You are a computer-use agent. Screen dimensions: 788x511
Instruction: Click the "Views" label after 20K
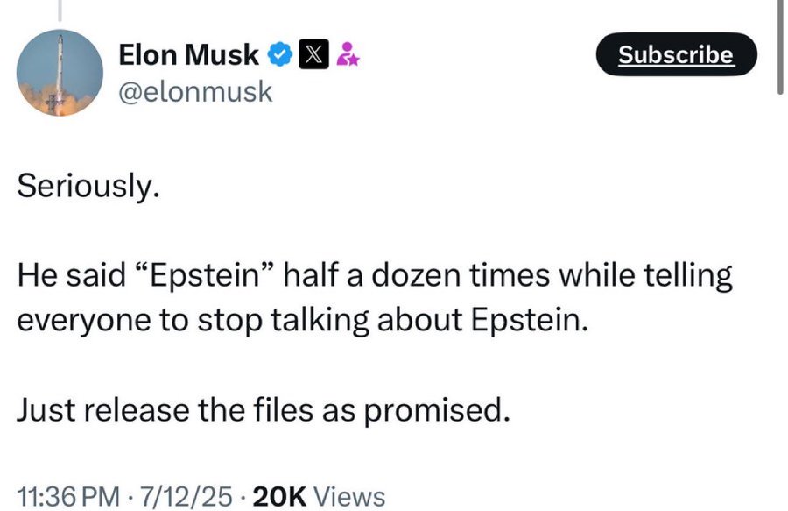click(x=348, y=496)
